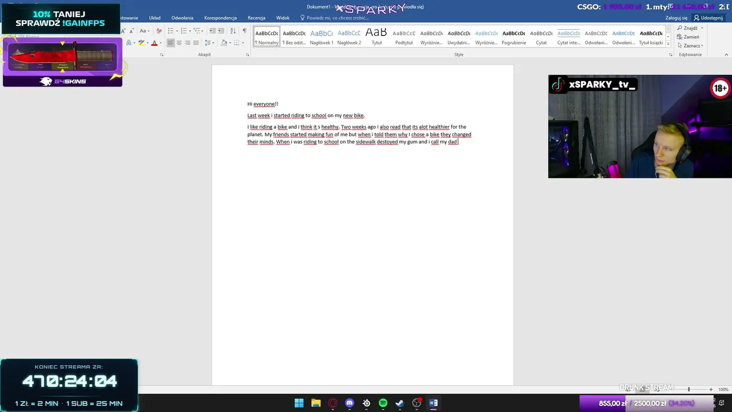The width and height of the screenshot is (732, 412).
Task: Open Steam from the taskbar
Action: click(400, 403)
